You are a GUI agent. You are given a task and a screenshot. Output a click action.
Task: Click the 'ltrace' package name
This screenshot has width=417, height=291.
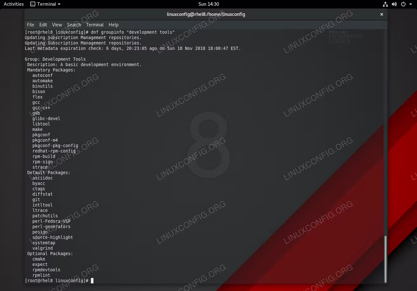pyautogui.click(x=40, y=210)
